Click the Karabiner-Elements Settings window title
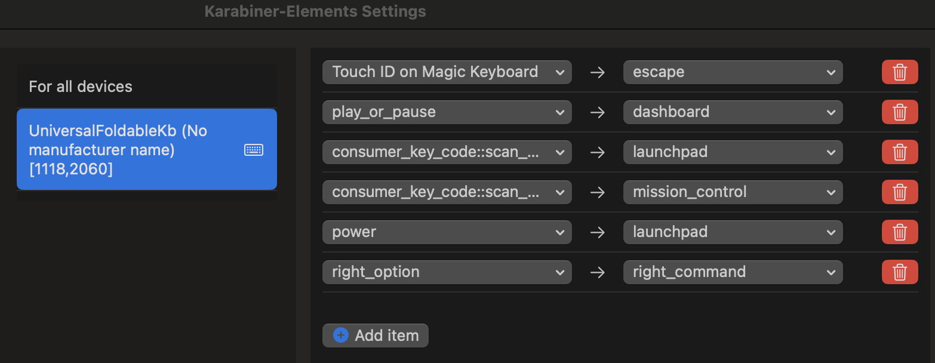Screen dimensions: 935x363 315,11
